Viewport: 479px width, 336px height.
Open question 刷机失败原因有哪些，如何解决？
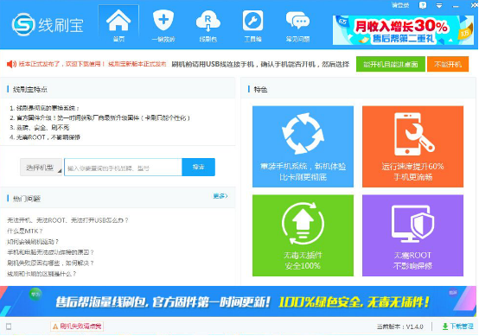50,263
